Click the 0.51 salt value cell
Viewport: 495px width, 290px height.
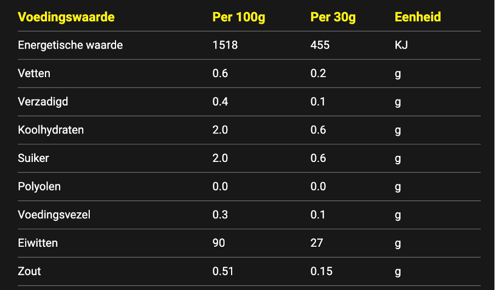(223, 271)
